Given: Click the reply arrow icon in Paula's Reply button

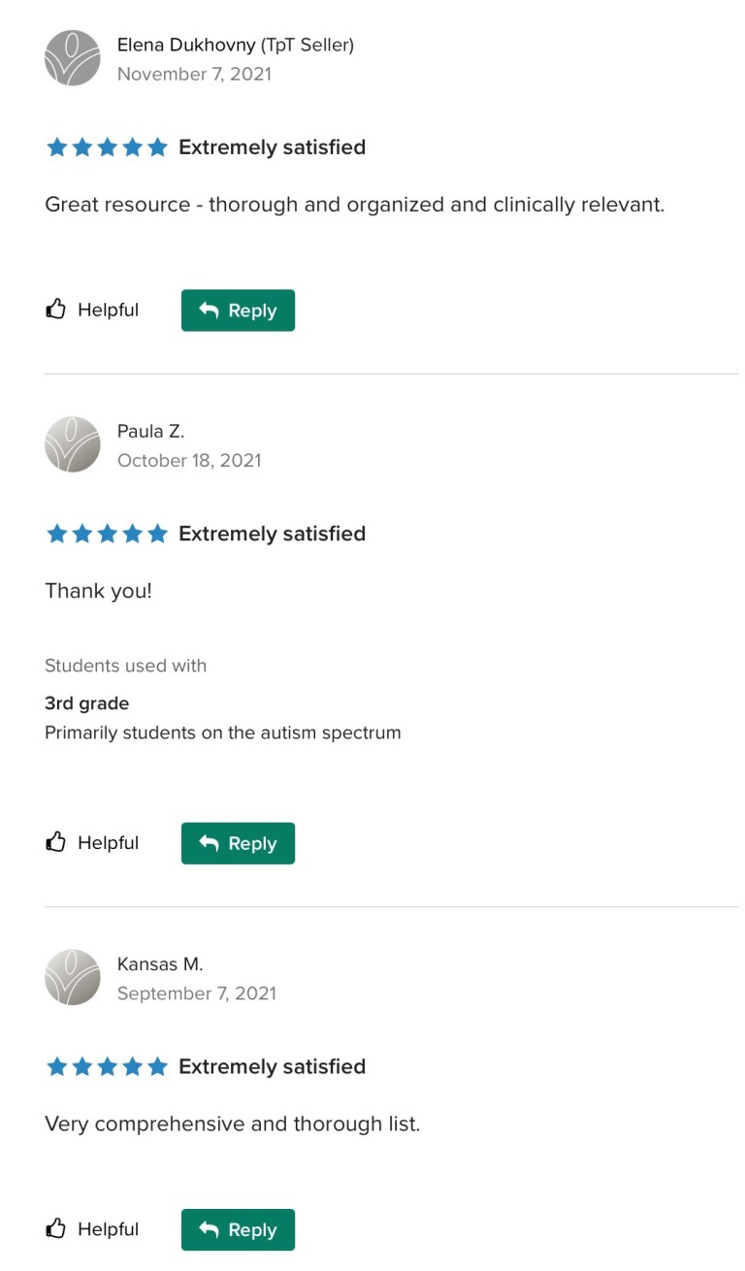Looking at the screenshot, I should [211, 843].
